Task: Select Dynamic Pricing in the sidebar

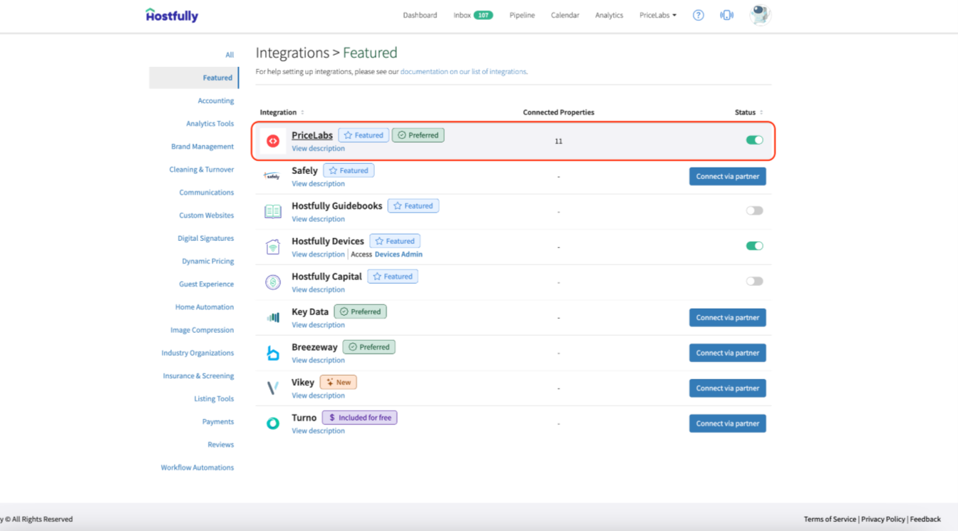Action: (x=207, y=262)
